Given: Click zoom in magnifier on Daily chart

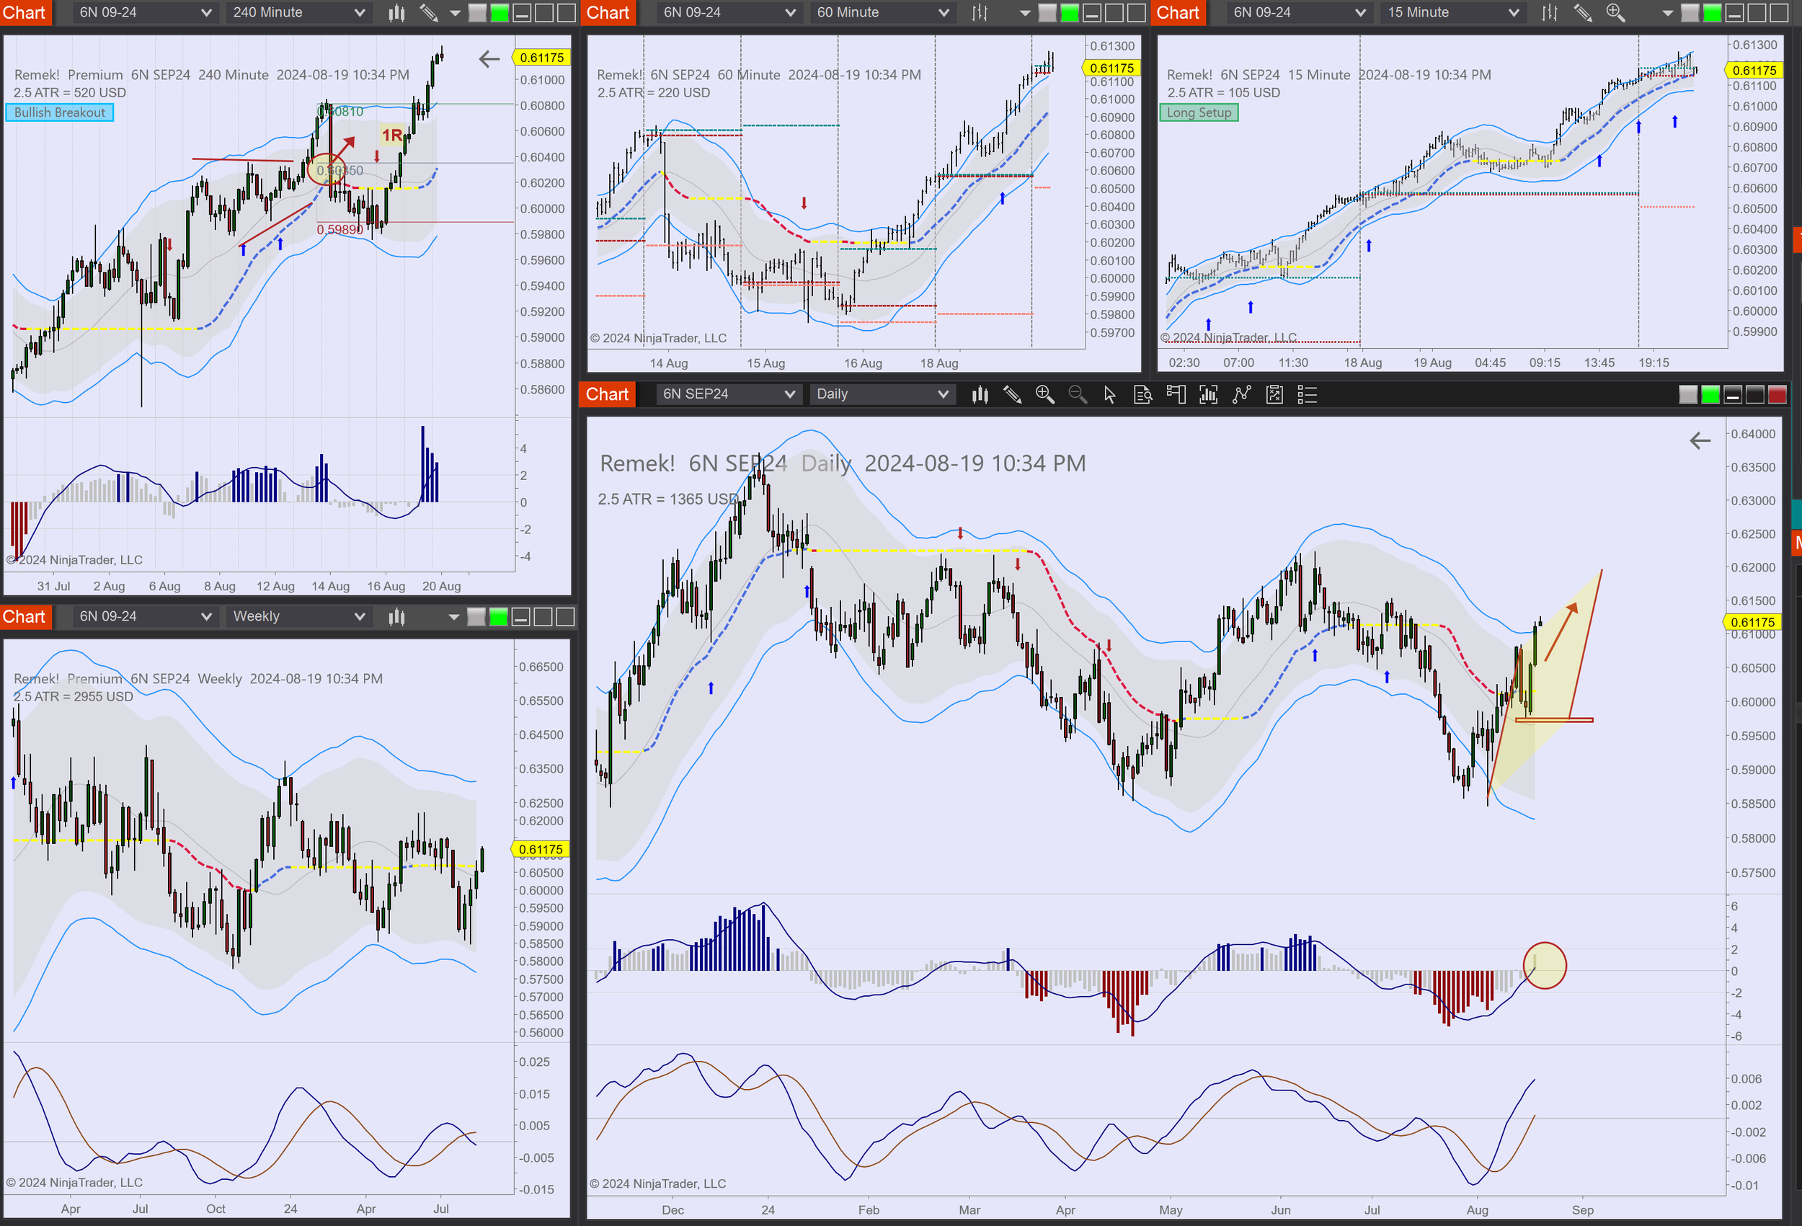Looking at the screenshot, I should [x=1044, y=395].
